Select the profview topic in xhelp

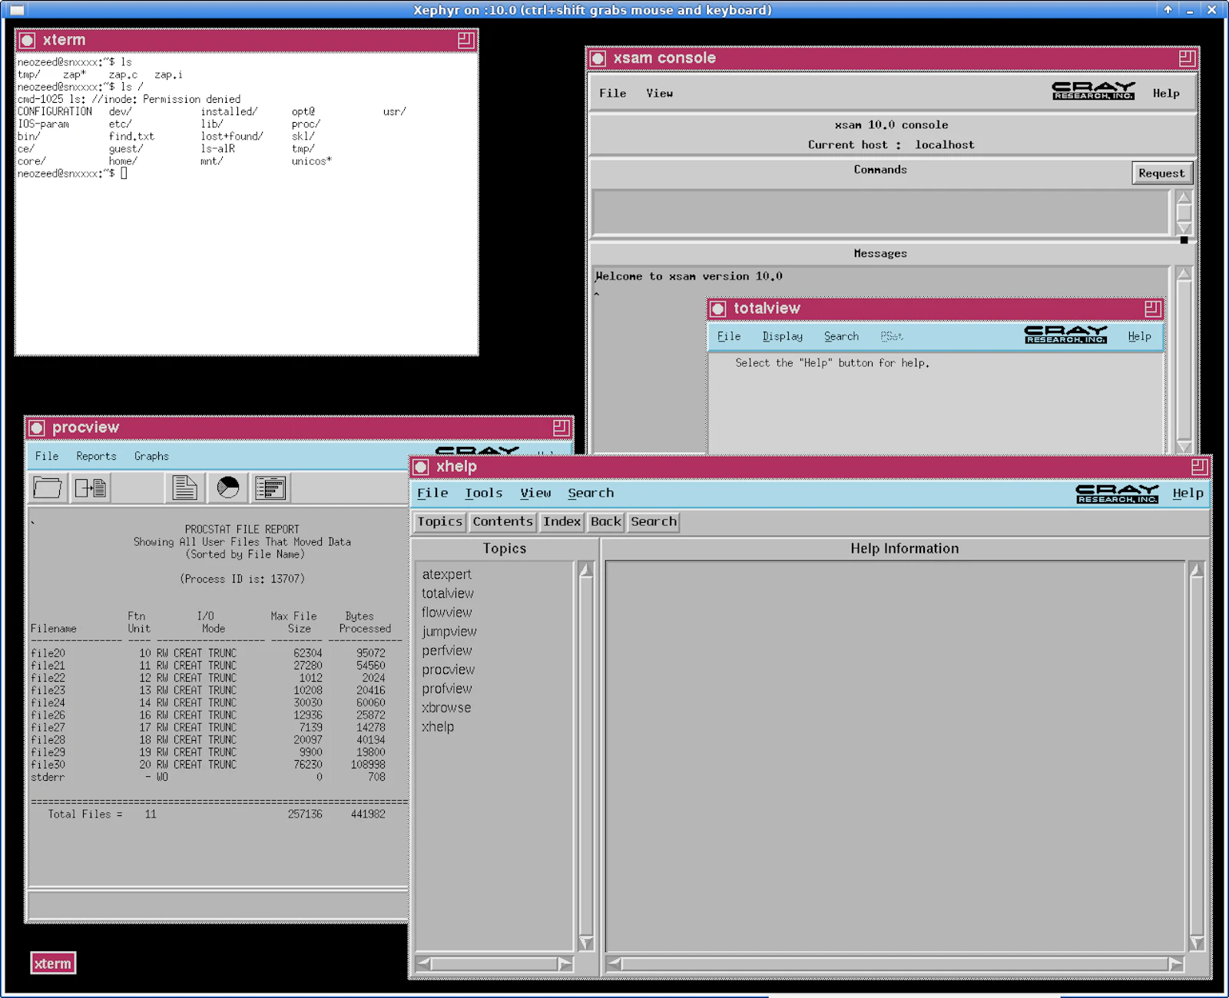446,689
